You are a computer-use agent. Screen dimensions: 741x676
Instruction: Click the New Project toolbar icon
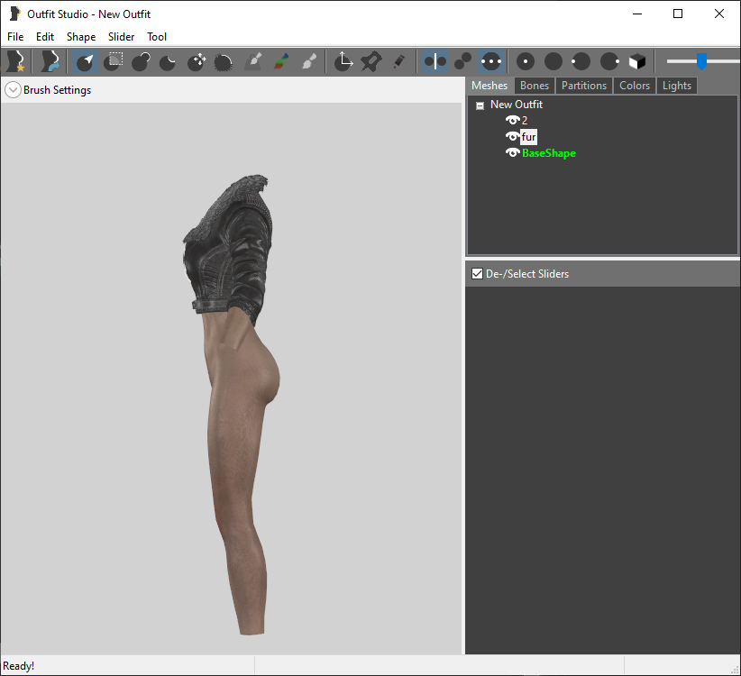(15, 61)
